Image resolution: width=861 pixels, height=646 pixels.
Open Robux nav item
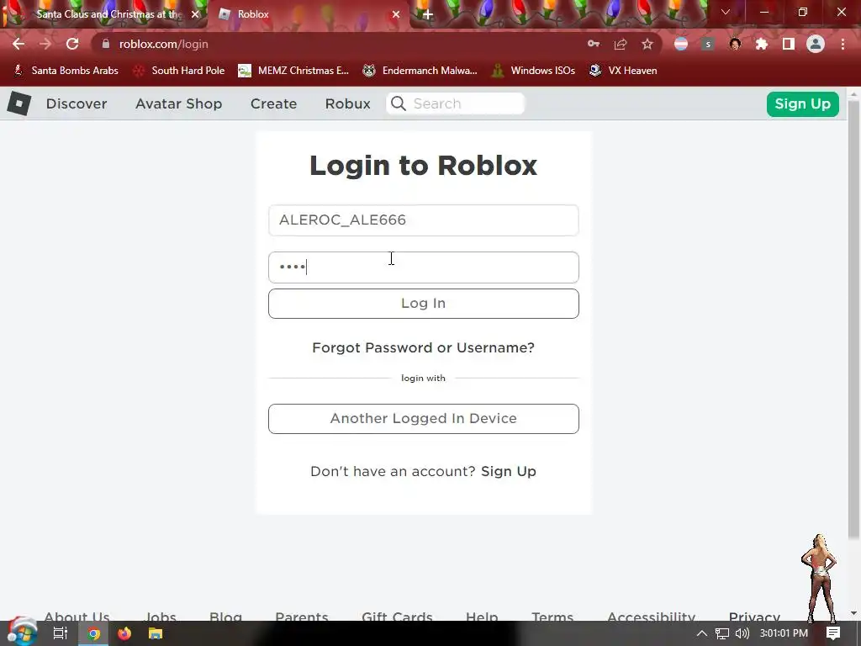tap(347, 103)
